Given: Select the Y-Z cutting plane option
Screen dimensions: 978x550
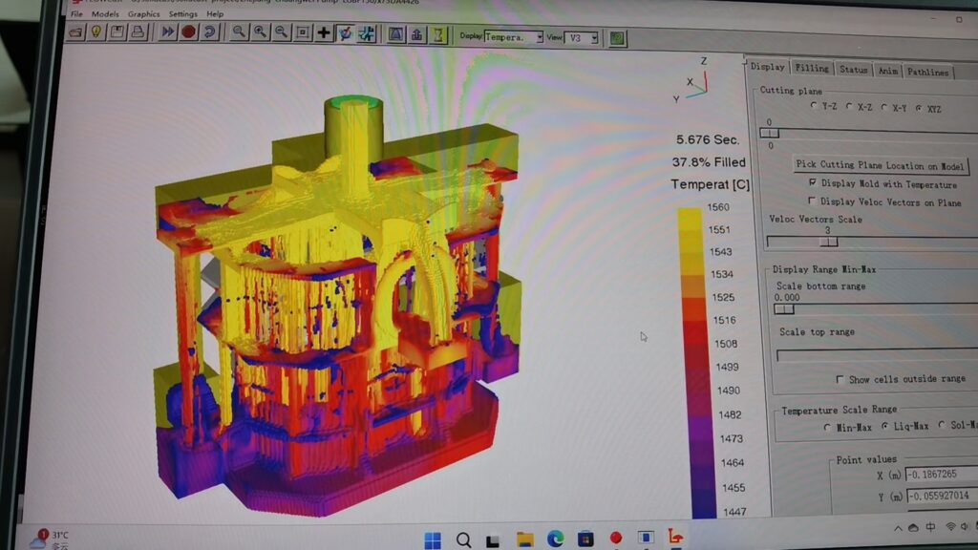Looking at the screenshot, I should pos(814,107).
